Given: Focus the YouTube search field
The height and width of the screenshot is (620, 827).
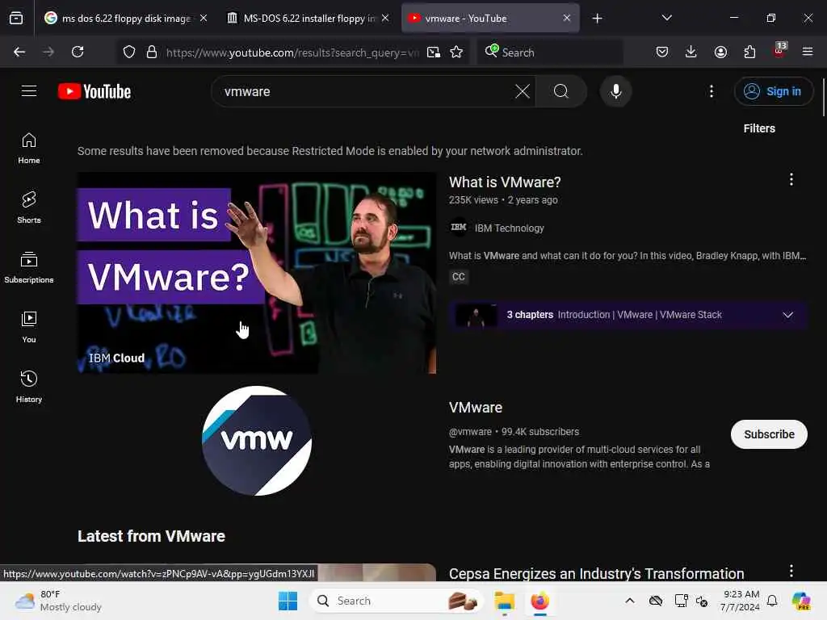Looking at the screenshot, I should (364, 91).
